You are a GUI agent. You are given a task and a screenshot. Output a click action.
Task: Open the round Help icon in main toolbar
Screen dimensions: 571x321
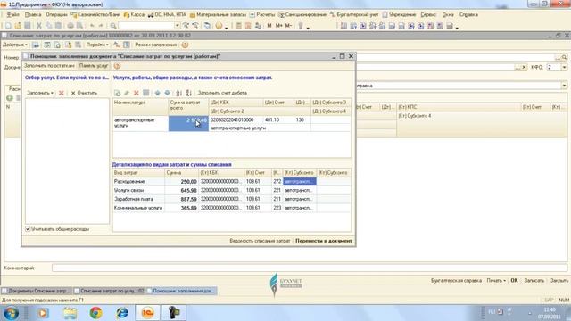pyautogui.click(x=219, y=26)
